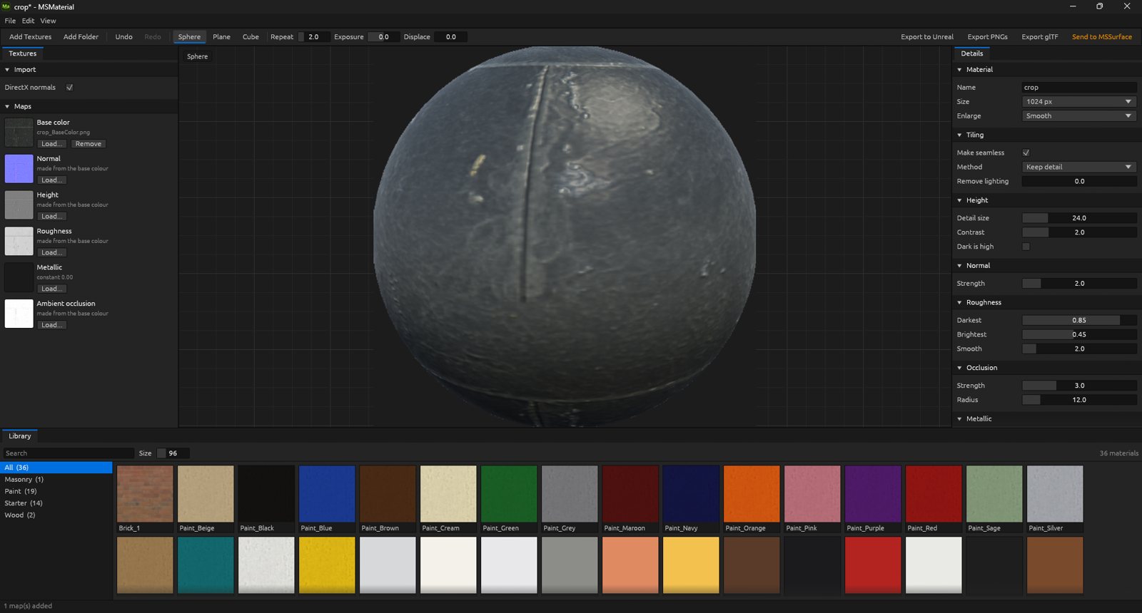The width and height of the screenshot is (1142, 613).
Task: Expand the Metallic details section
Action: pyautogui.click(x=959, y=419)
